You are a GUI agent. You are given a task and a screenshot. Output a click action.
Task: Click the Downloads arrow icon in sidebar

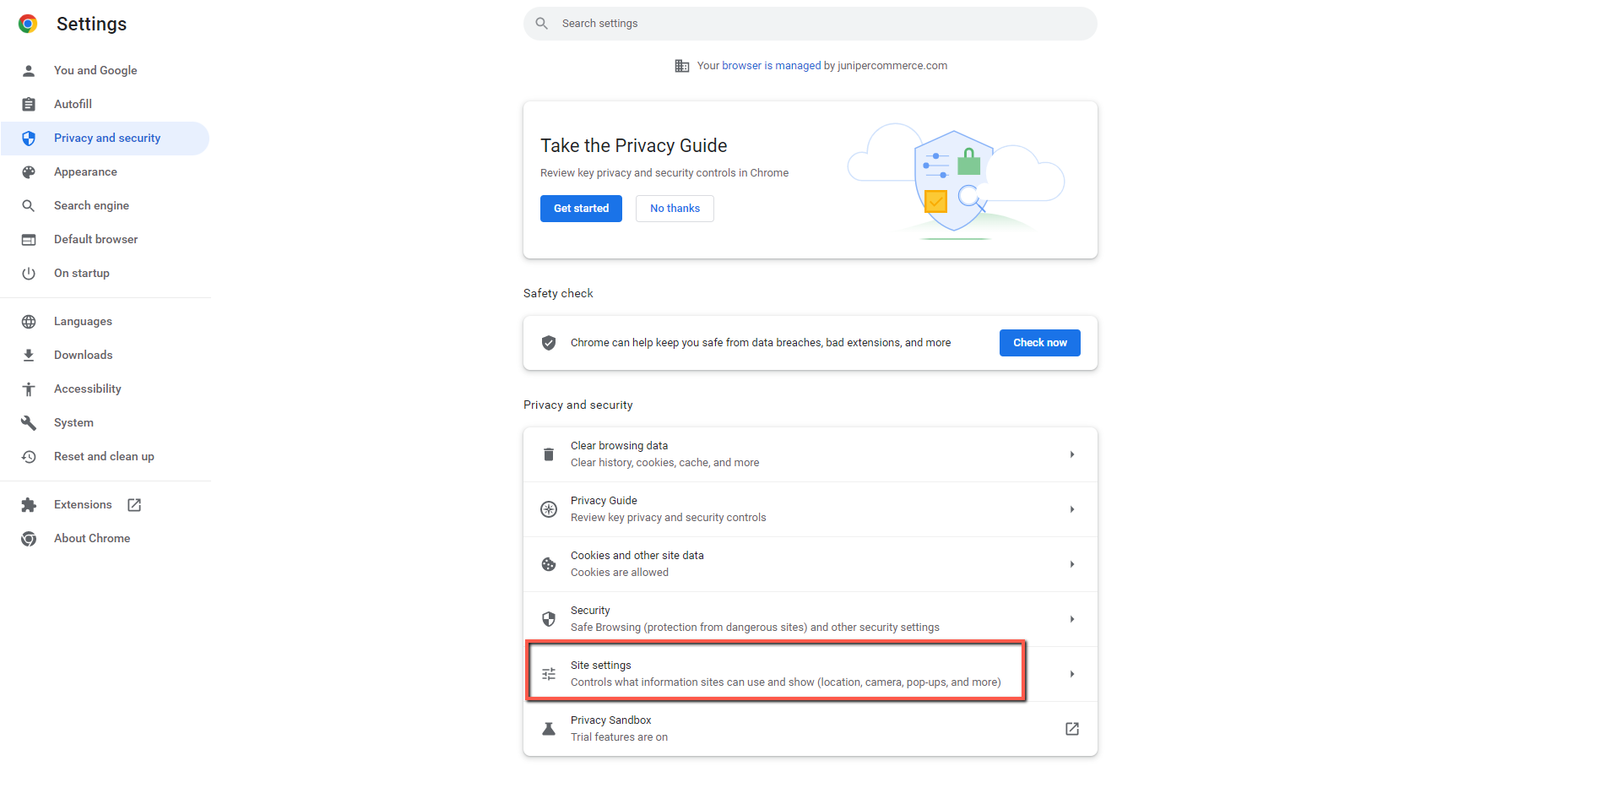29,356
